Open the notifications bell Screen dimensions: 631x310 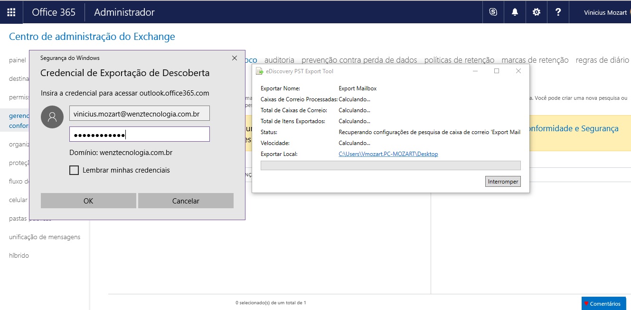click(515, 12)
